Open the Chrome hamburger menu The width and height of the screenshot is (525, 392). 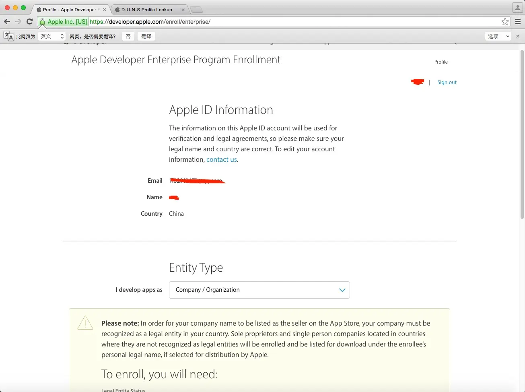pos(518,22)
